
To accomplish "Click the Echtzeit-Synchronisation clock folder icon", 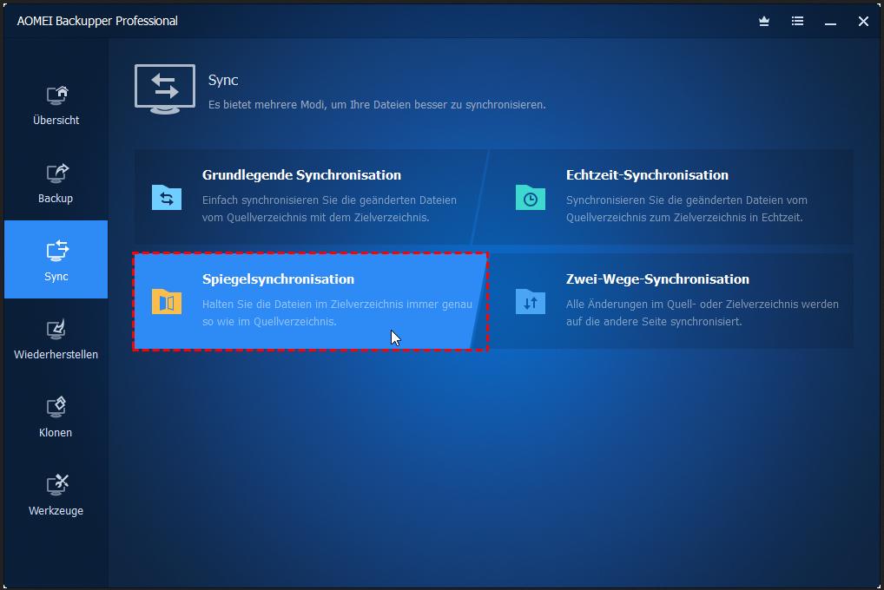I will (530, 197).
